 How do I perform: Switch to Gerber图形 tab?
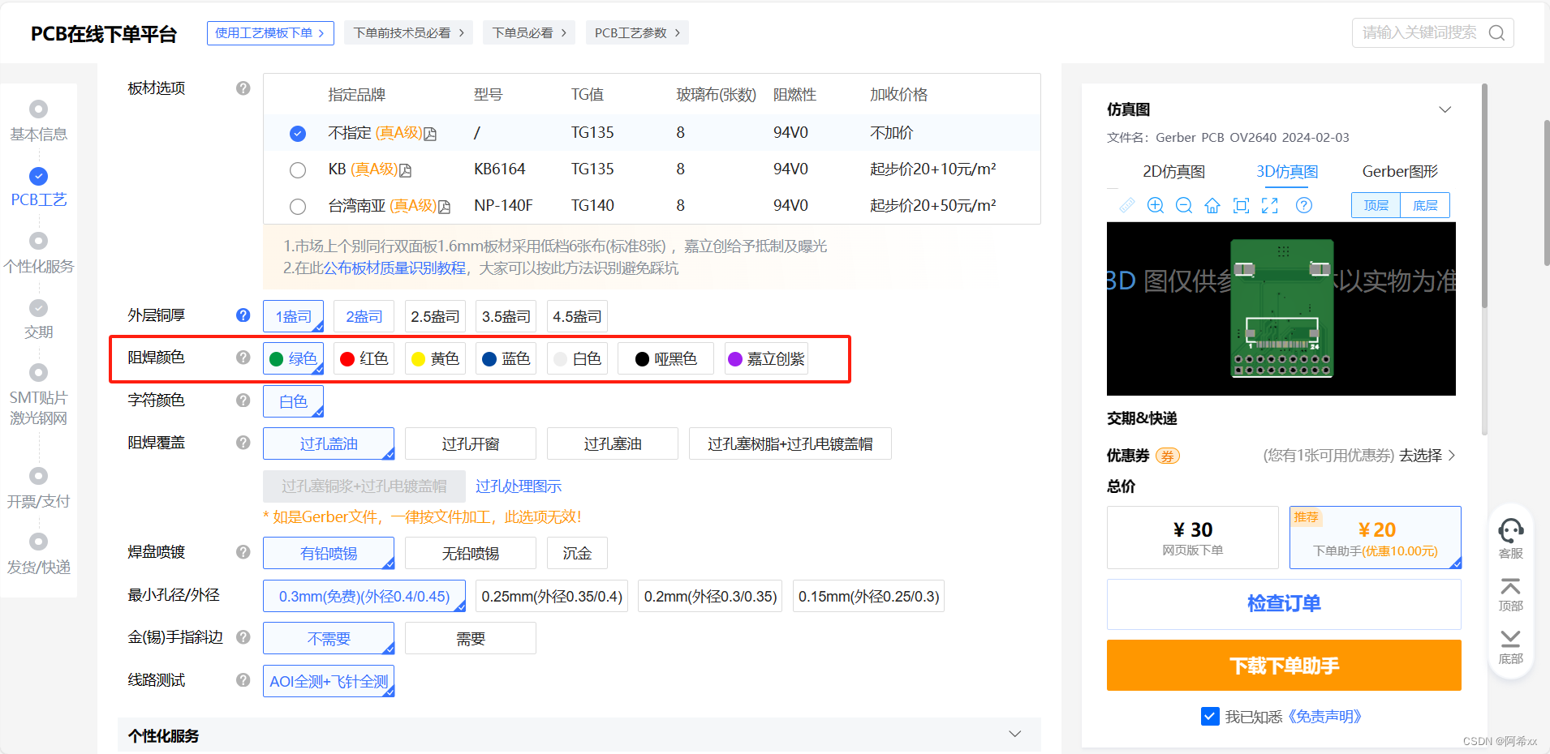click(1400, 172)
